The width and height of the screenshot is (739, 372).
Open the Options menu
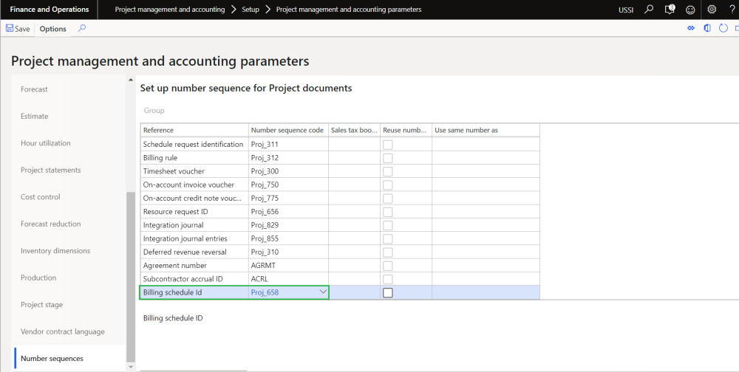click(53, 29)
